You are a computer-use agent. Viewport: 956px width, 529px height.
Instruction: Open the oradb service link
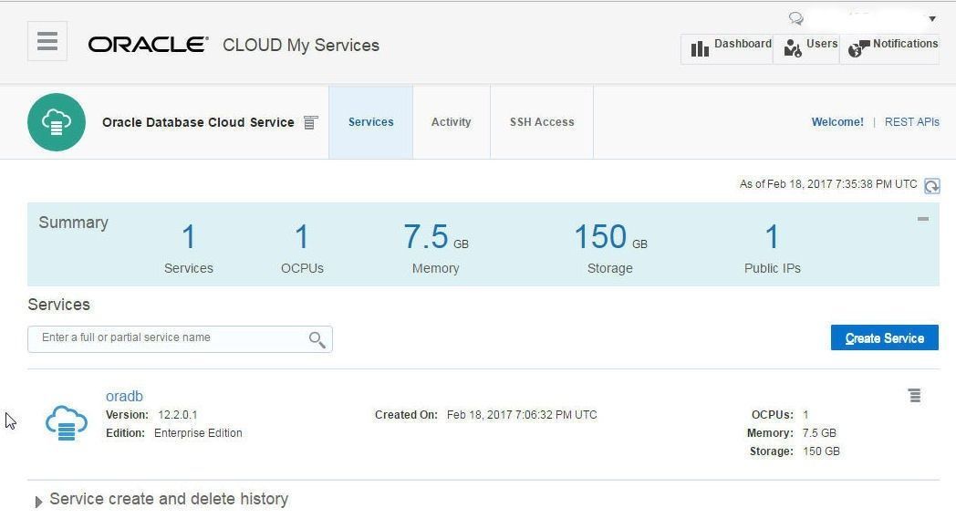(124, 396)
